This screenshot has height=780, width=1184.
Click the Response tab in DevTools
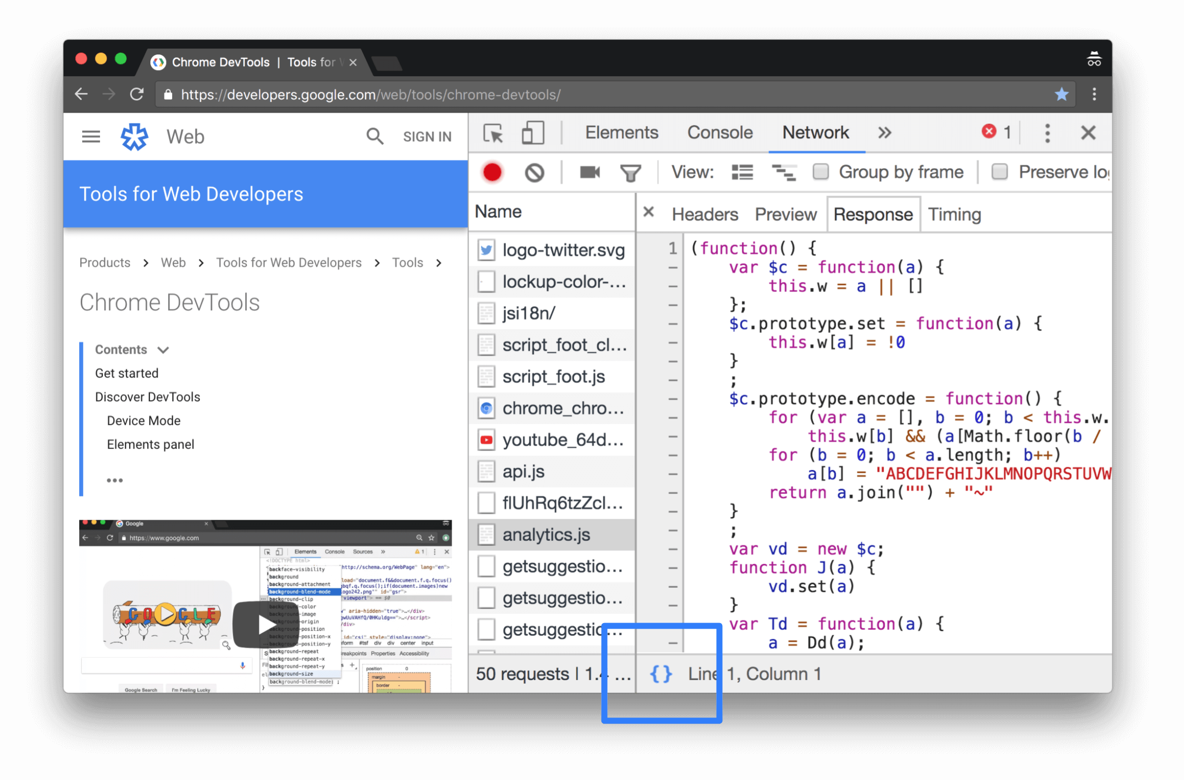point(872,214)
